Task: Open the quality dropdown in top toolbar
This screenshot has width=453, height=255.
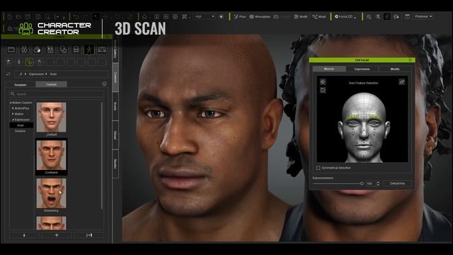Action: [205, 16]
